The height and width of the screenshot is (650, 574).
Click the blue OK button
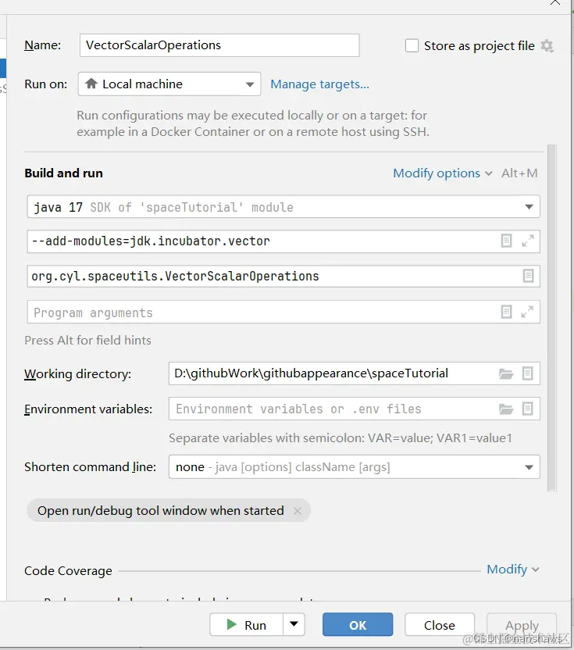click(x=358, y=624)
